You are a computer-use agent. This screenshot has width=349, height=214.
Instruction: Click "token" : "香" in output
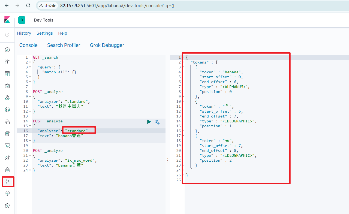tap(217, 106)
